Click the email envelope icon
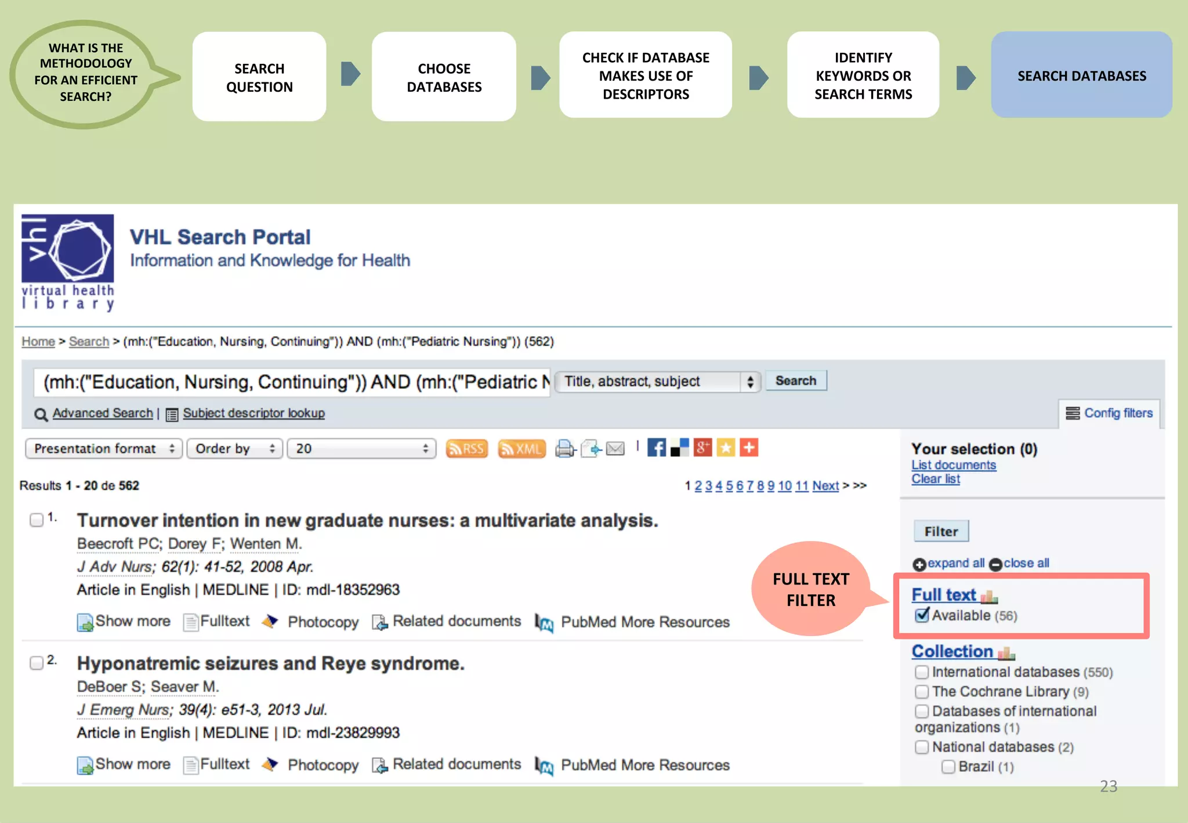 615,449
